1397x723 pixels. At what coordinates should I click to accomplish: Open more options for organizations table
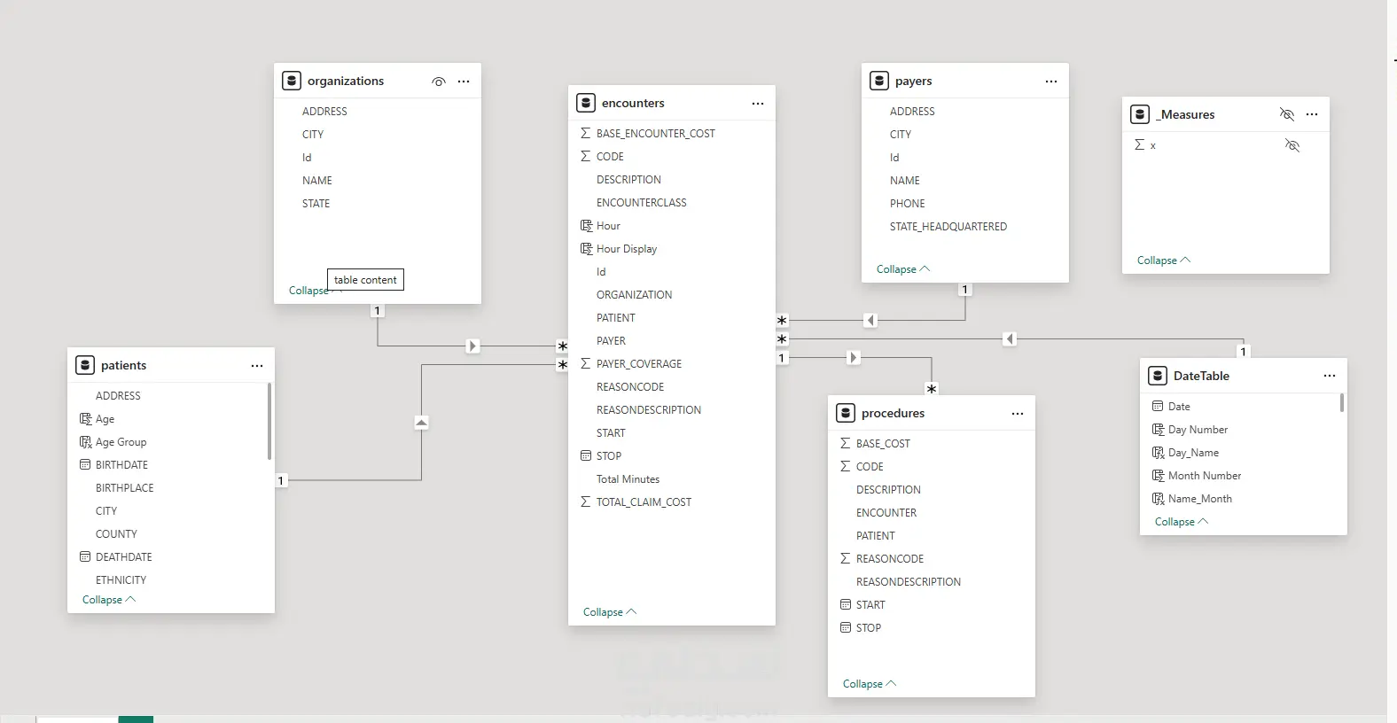pyautogui.click(x=464, y=82)
